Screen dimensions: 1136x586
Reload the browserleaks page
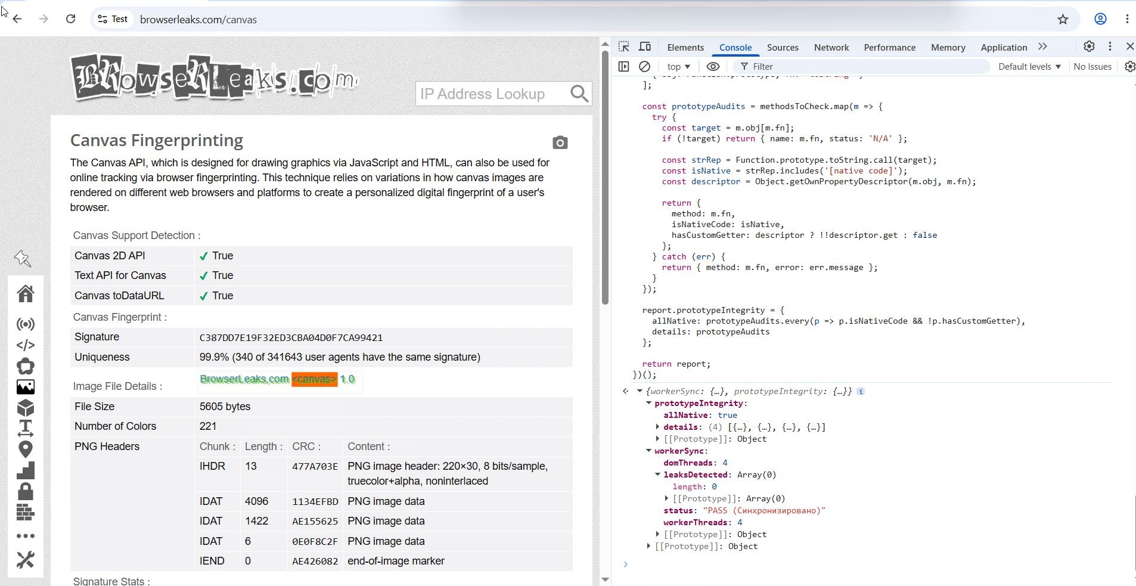pos(70,19)
